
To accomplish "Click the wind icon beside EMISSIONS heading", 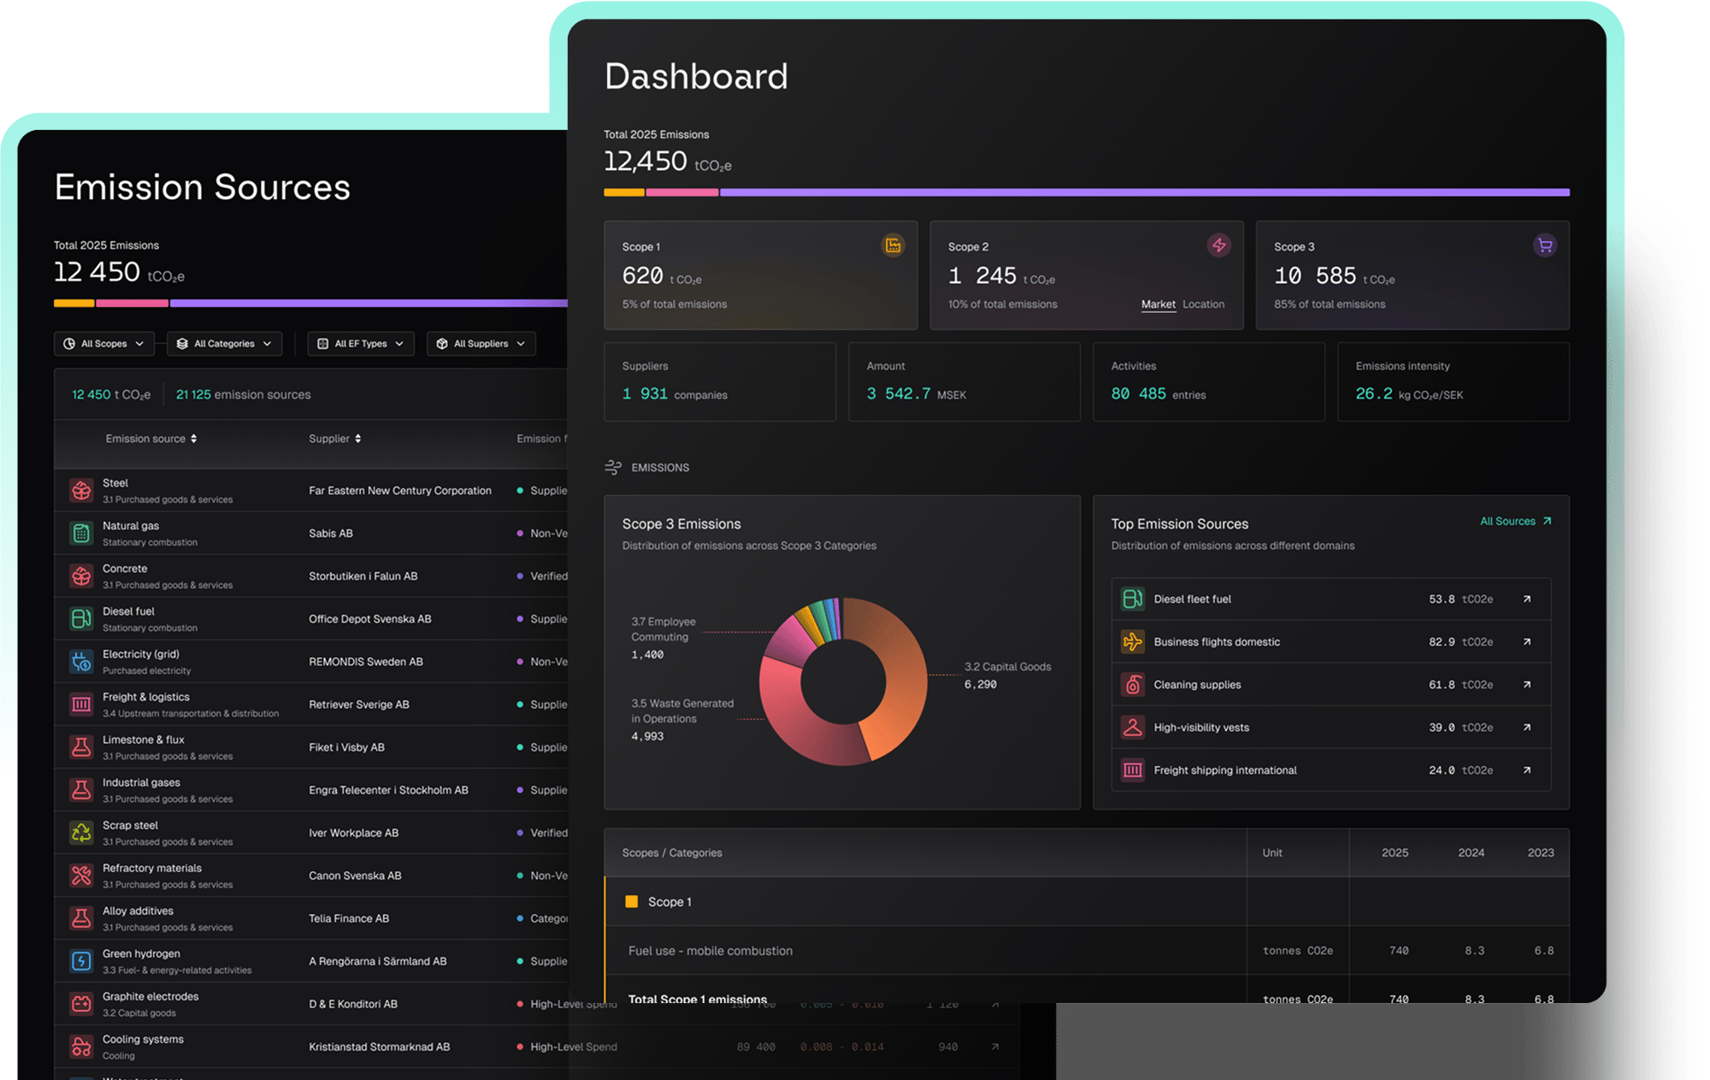I will click(x=613, y=467).
